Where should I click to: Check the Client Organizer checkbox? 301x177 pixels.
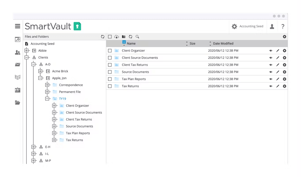(110, 51)
